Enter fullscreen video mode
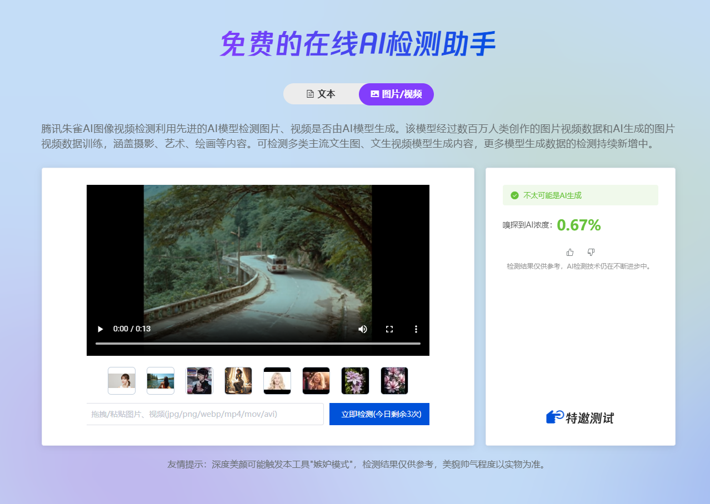The height and width of the screenshot is (504, 710). (x=389, y=329)
